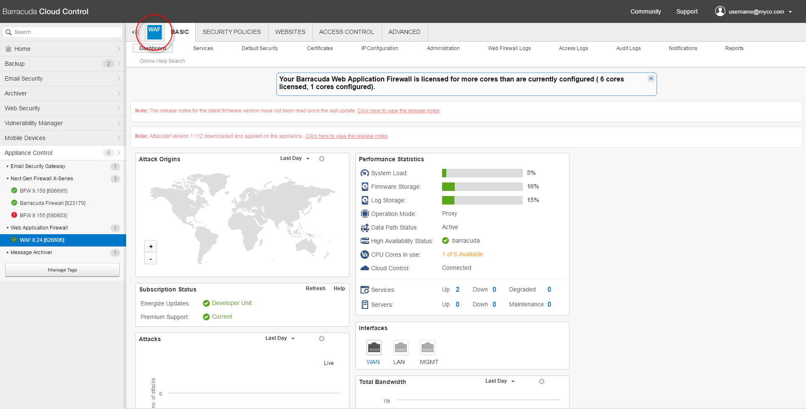806x409 pixels.
Task: Collapse the Next Gen Firewall X-Series node
Action: pyautogui.click(x=7, y=179)
